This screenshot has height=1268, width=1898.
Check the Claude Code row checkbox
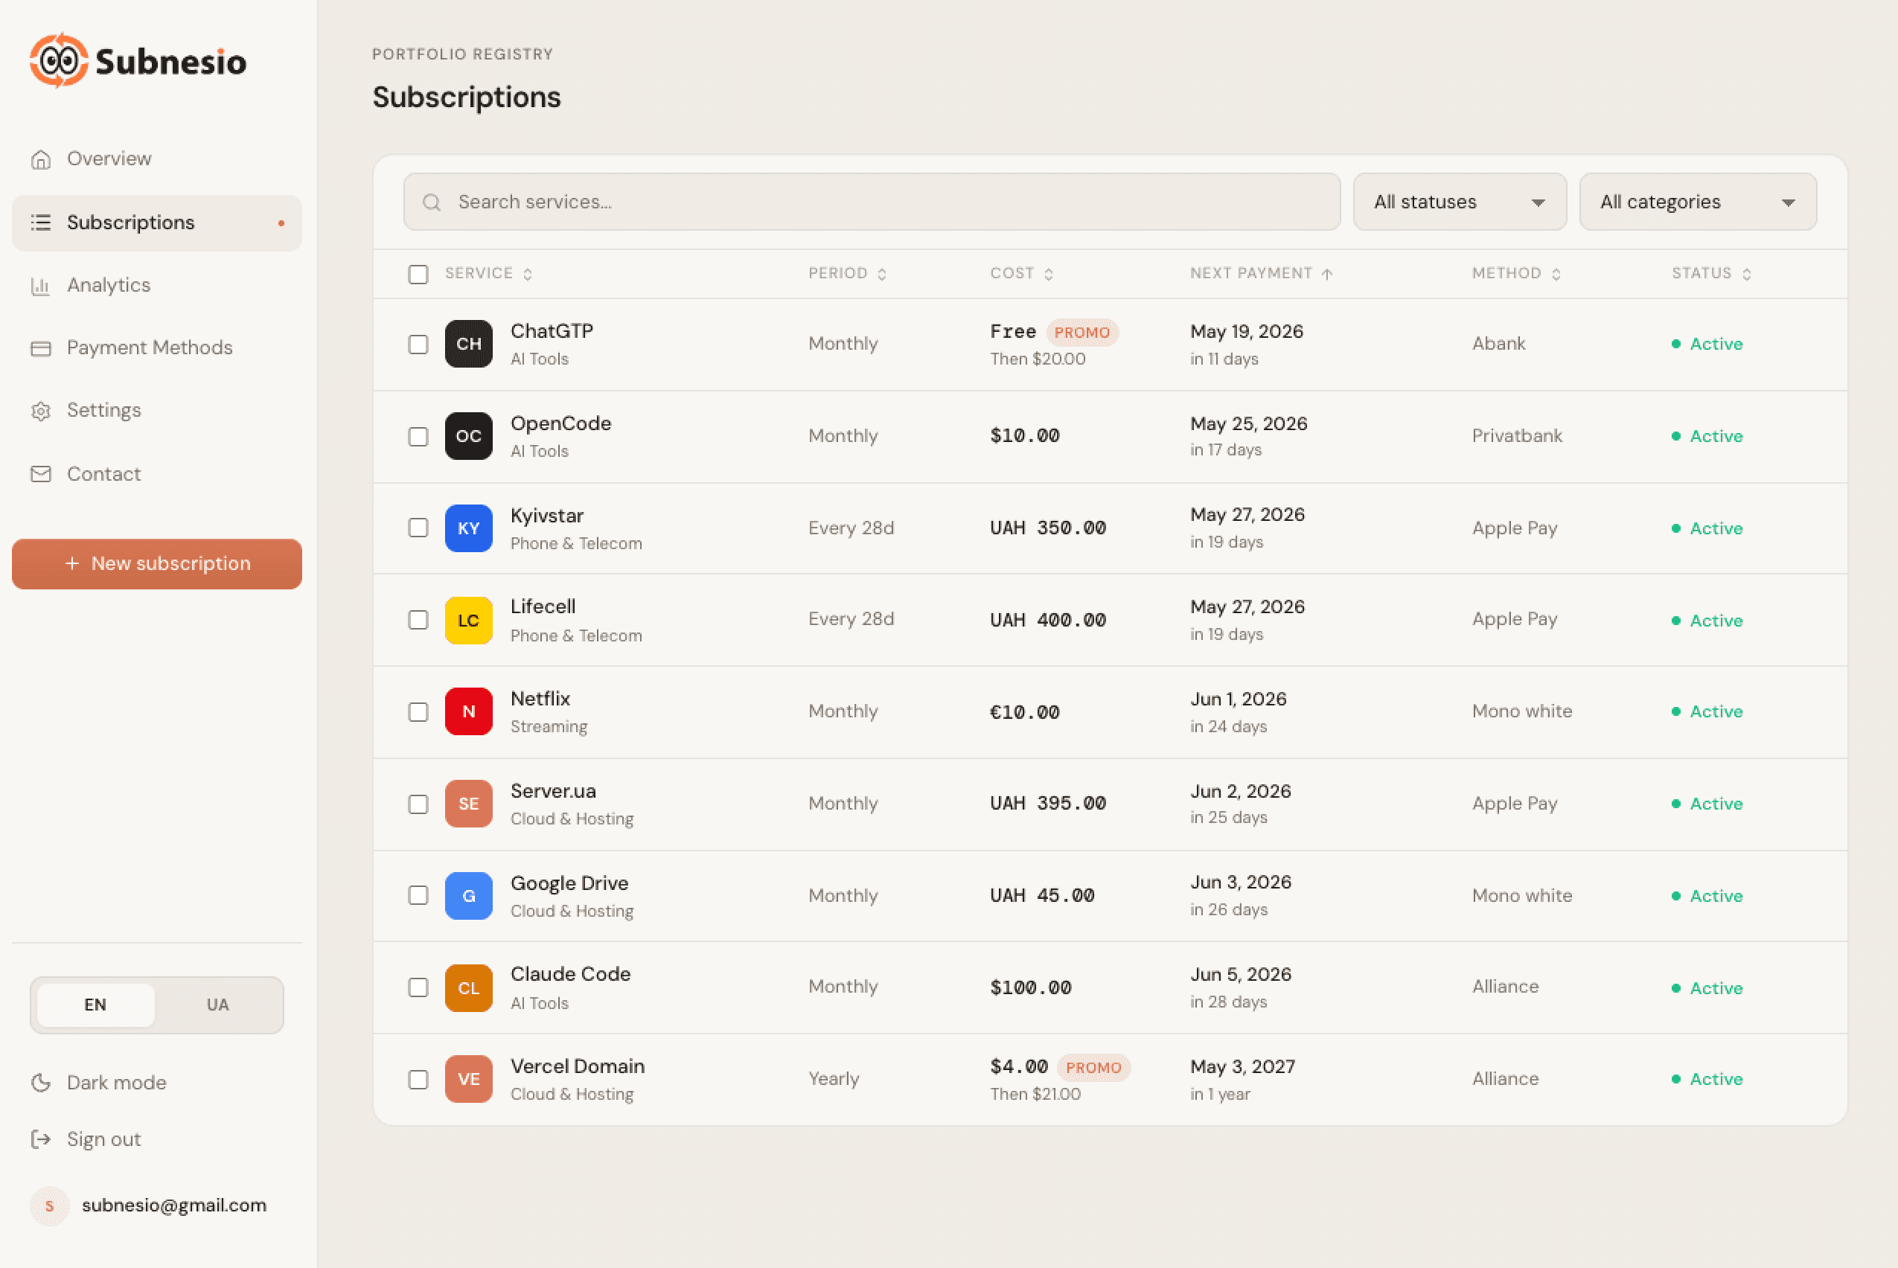[x=418, y=988]
